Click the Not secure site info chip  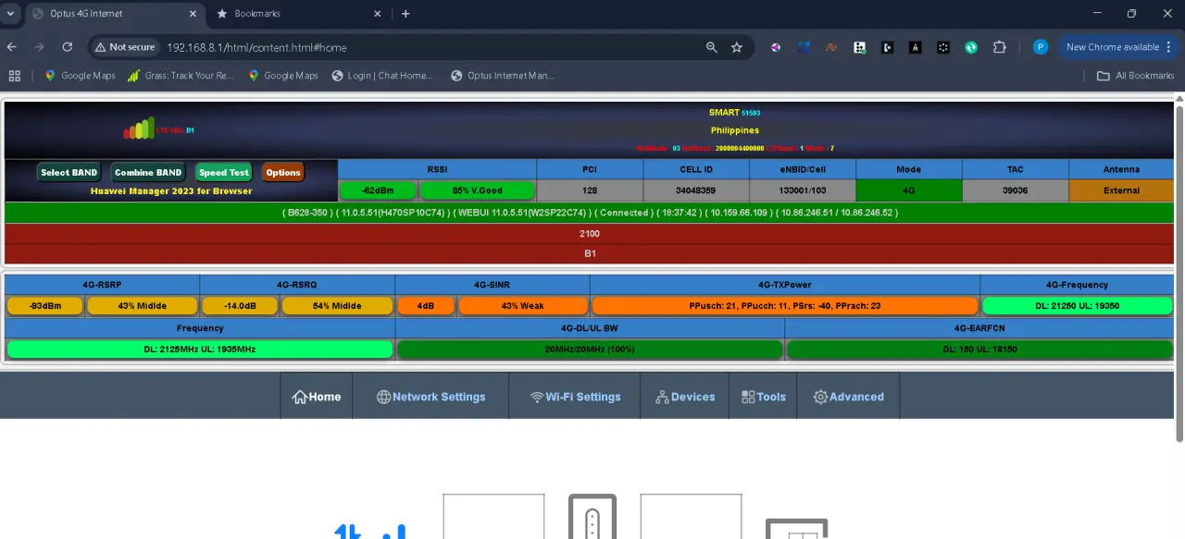[125, 47]
